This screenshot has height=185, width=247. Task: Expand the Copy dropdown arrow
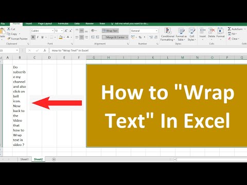click(x=20, y=34)
